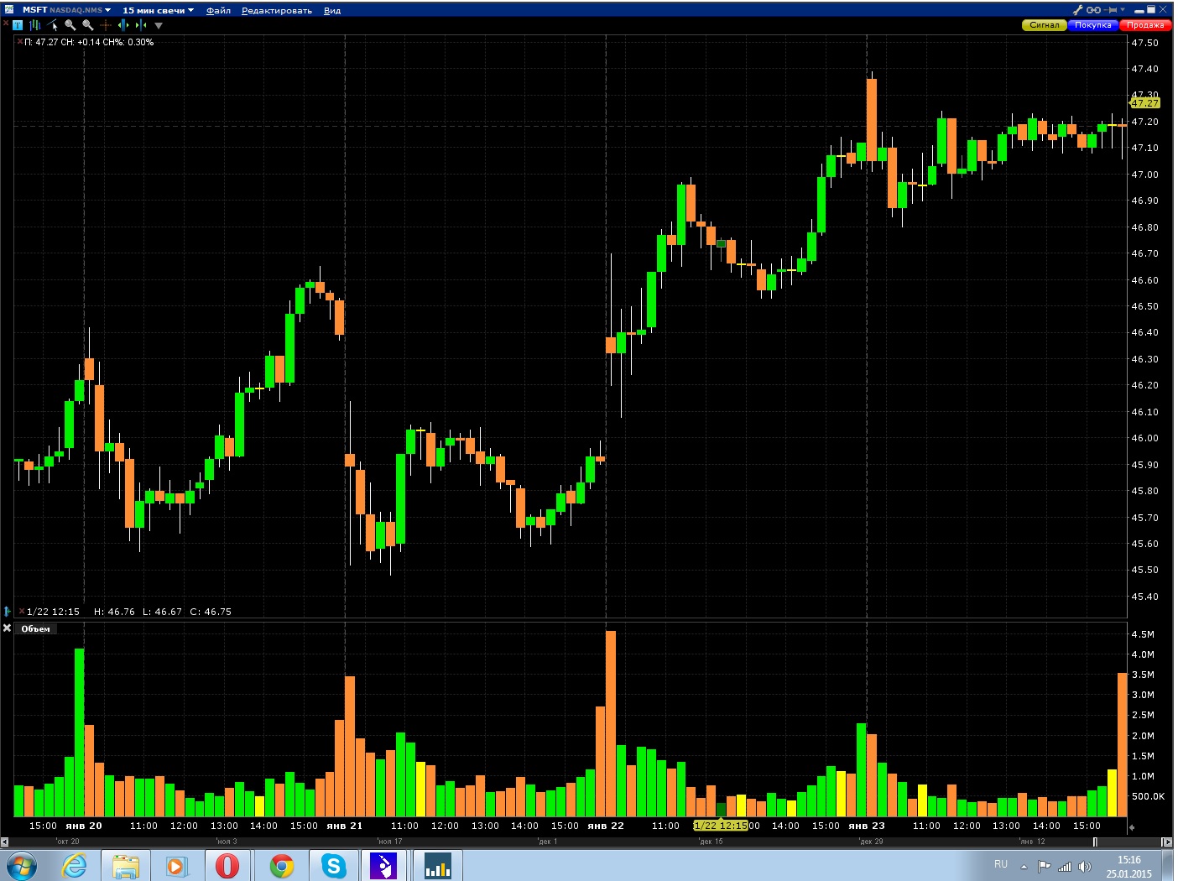1178x881 pixels.
Task: Click the second magnifier zoom icon
Action: (88, 25)
